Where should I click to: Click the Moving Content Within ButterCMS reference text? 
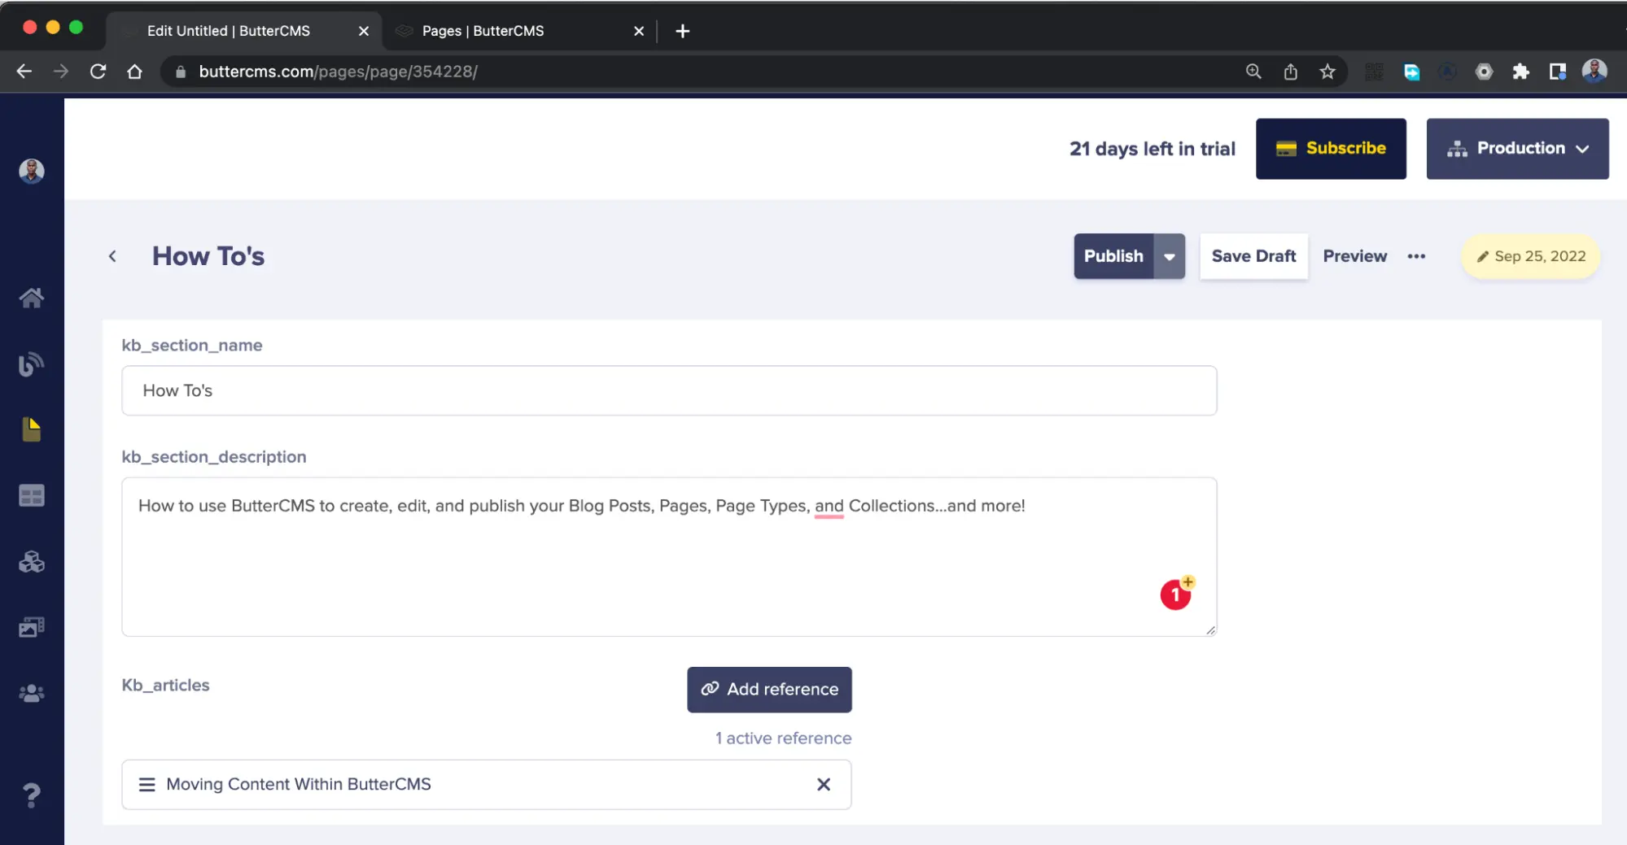pyautogui.click(x=299, y=784)
